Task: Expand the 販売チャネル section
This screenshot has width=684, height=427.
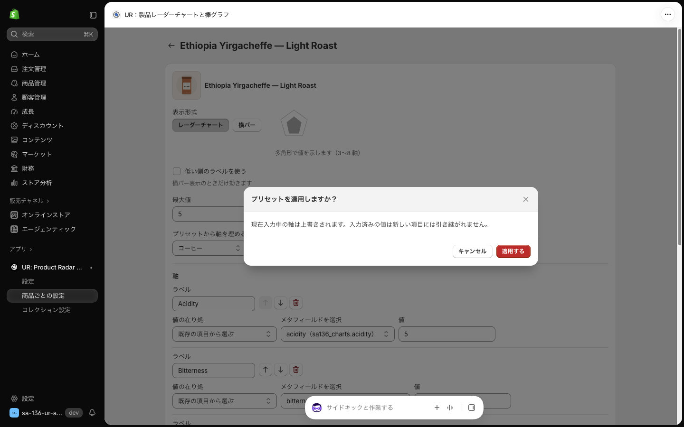Action: click(x=29, y=201)
